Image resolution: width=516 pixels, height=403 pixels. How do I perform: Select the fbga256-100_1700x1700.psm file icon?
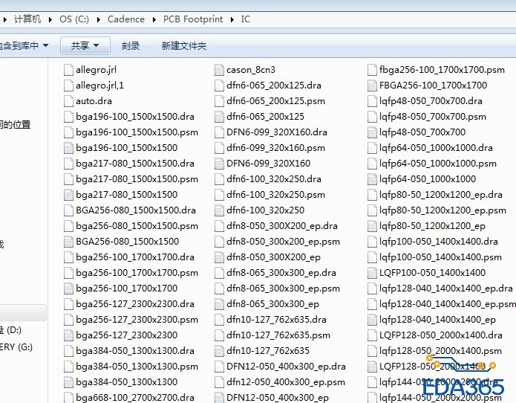[372, 70]
